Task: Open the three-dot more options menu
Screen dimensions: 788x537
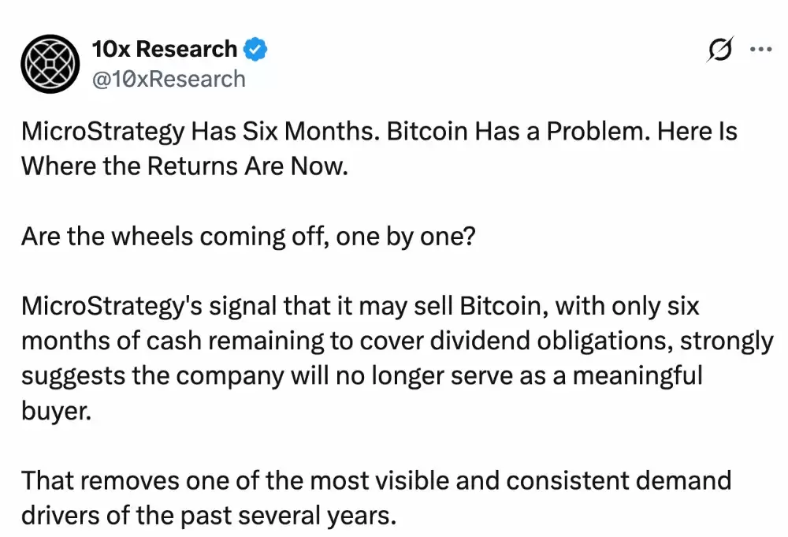Action: 760,49
